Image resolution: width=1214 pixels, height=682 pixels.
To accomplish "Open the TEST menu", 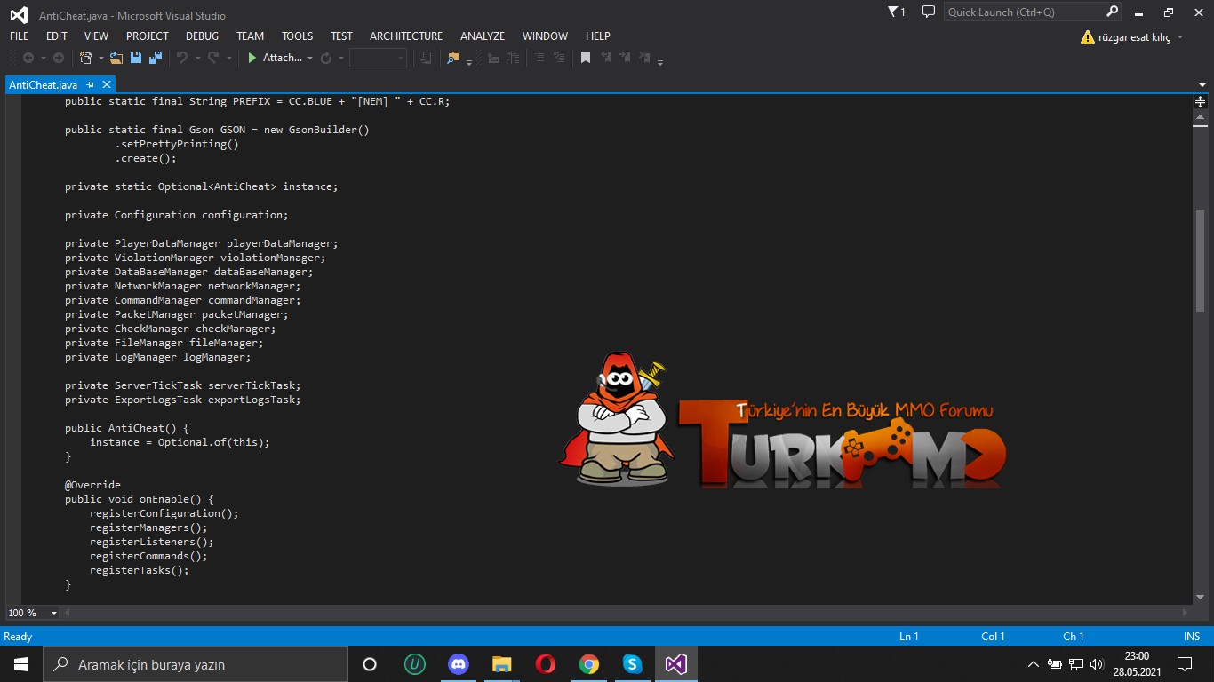I will coord(341,36).
